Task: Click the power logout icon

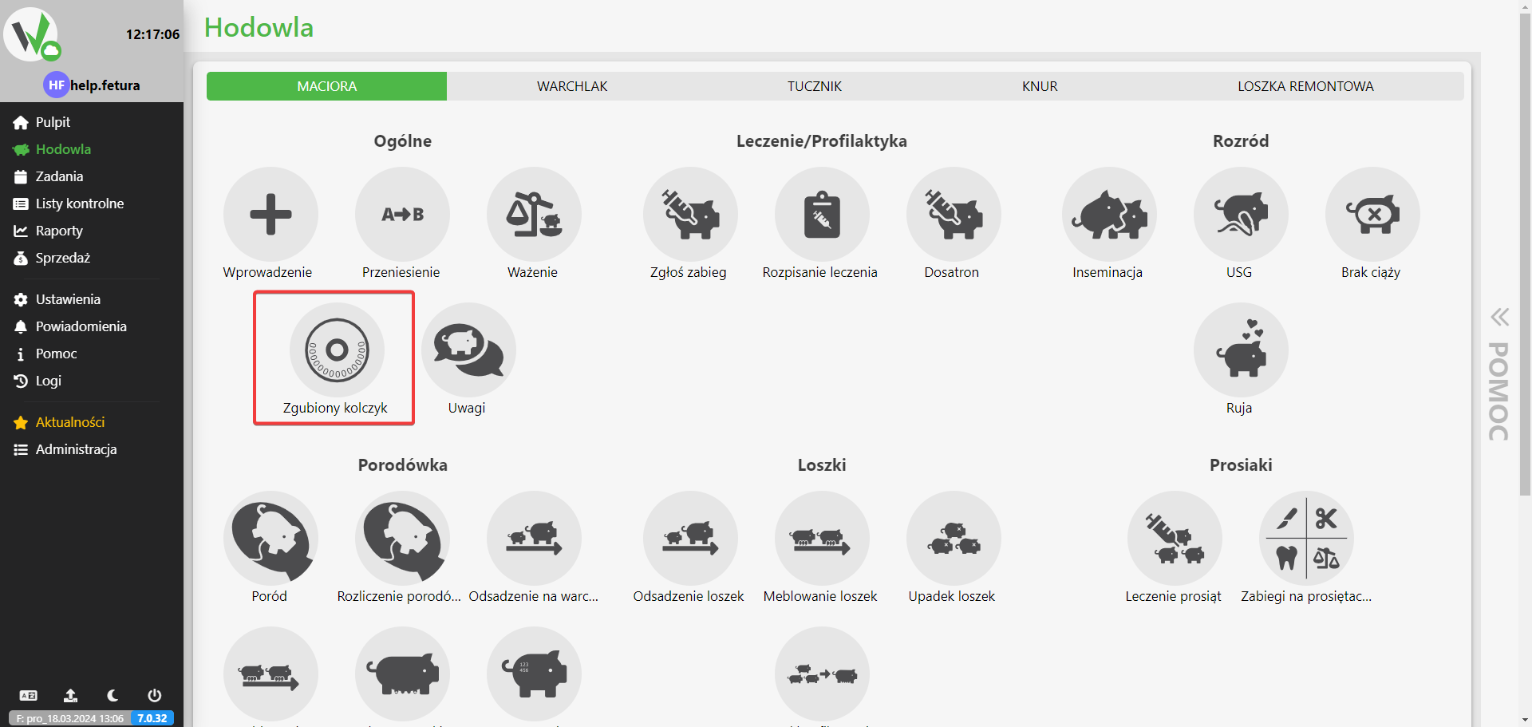Action: point(155,695)
